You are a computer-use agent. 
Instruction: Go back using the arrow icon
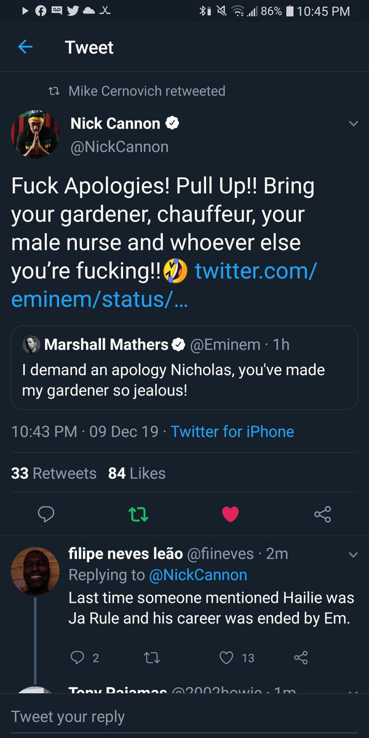click(25, 47)
